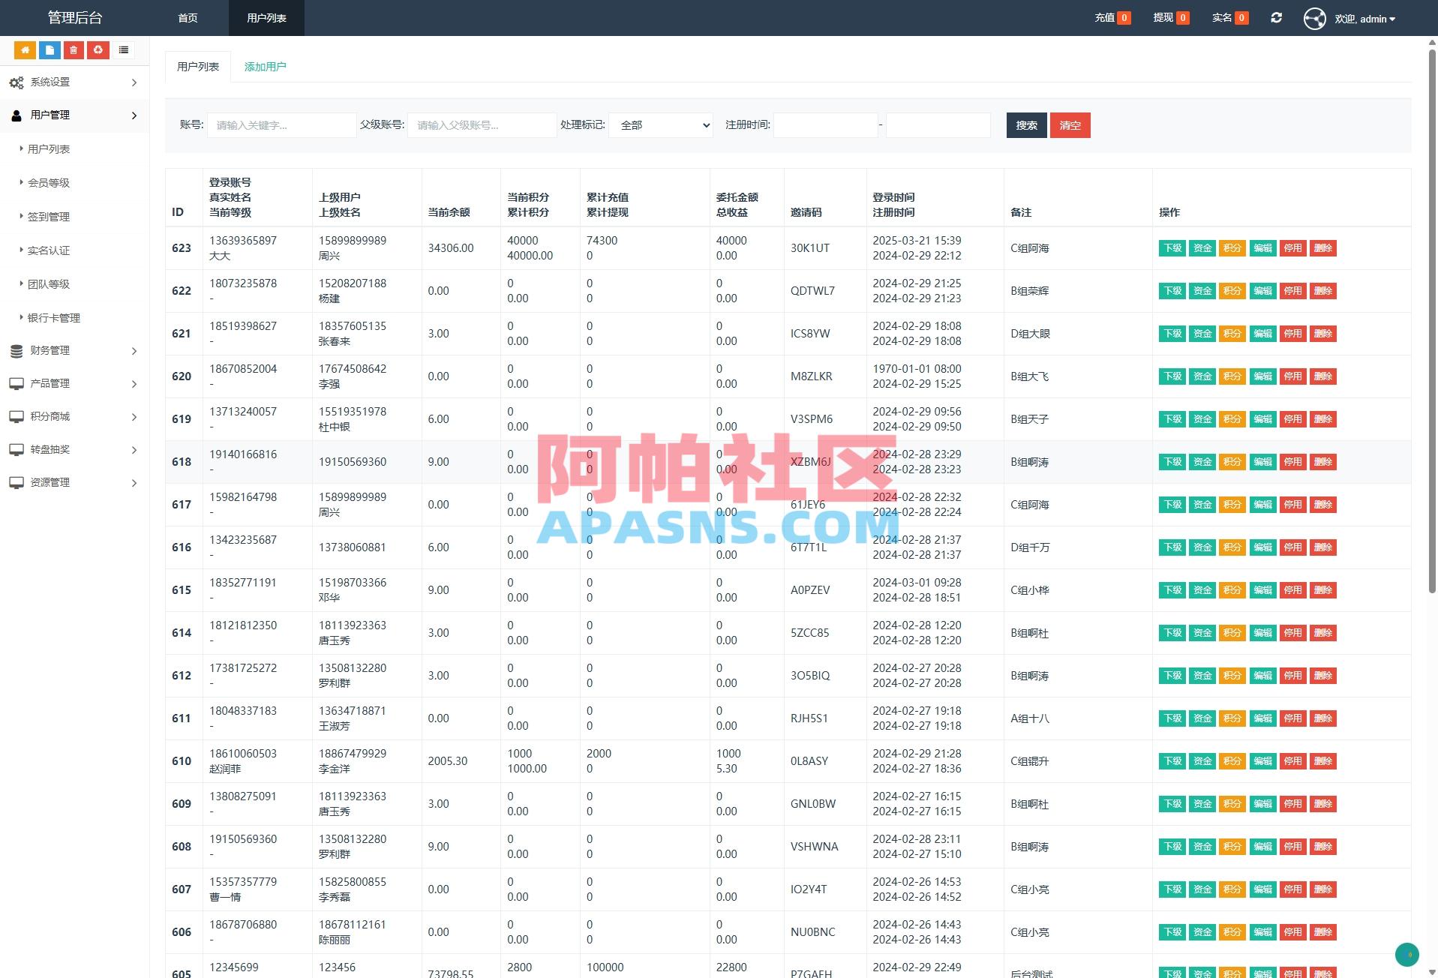
Task: Click the red trash icon in the toolbar
Action: point(74,49)
